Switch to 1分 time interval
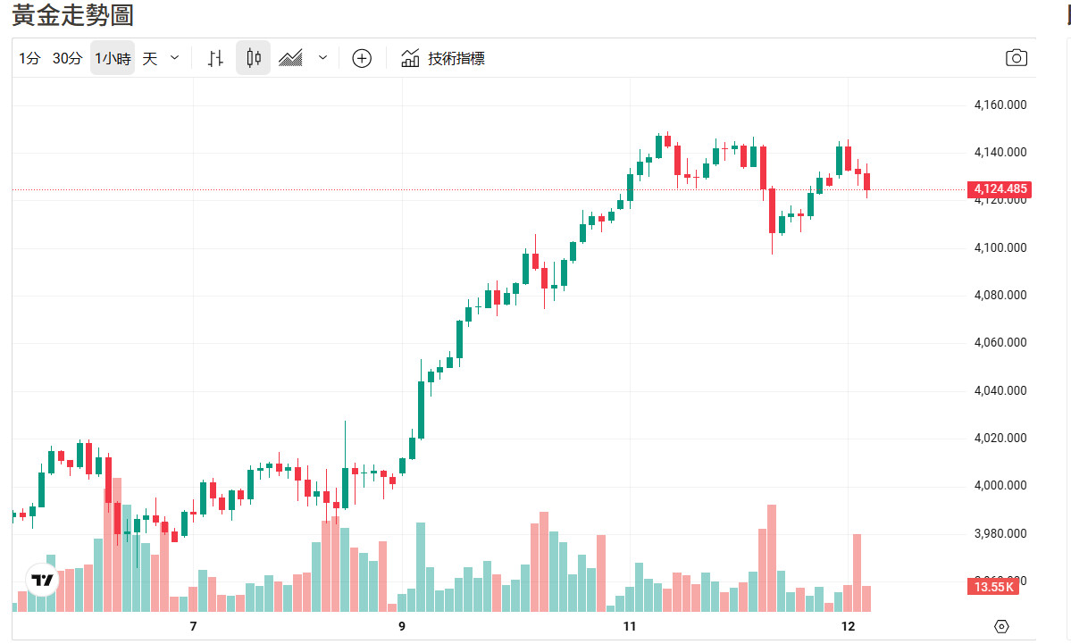This screenshot has width=1071, height=644. coord(29,58)
